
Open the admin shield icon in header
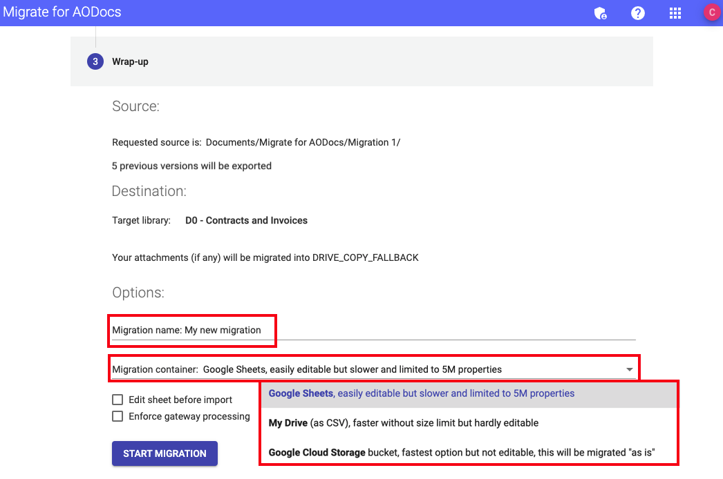tap(601, 13)
